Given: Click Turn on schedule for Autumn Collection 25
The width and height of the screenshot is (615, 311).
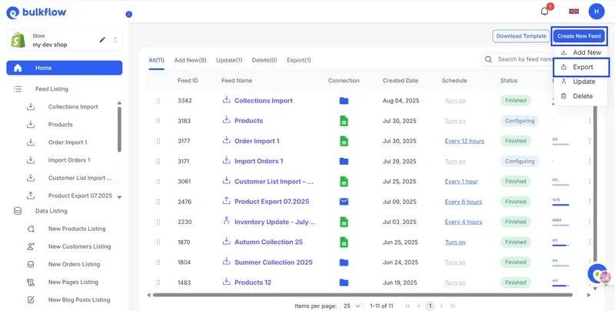Looking at the screenshot, I should 455,242.
